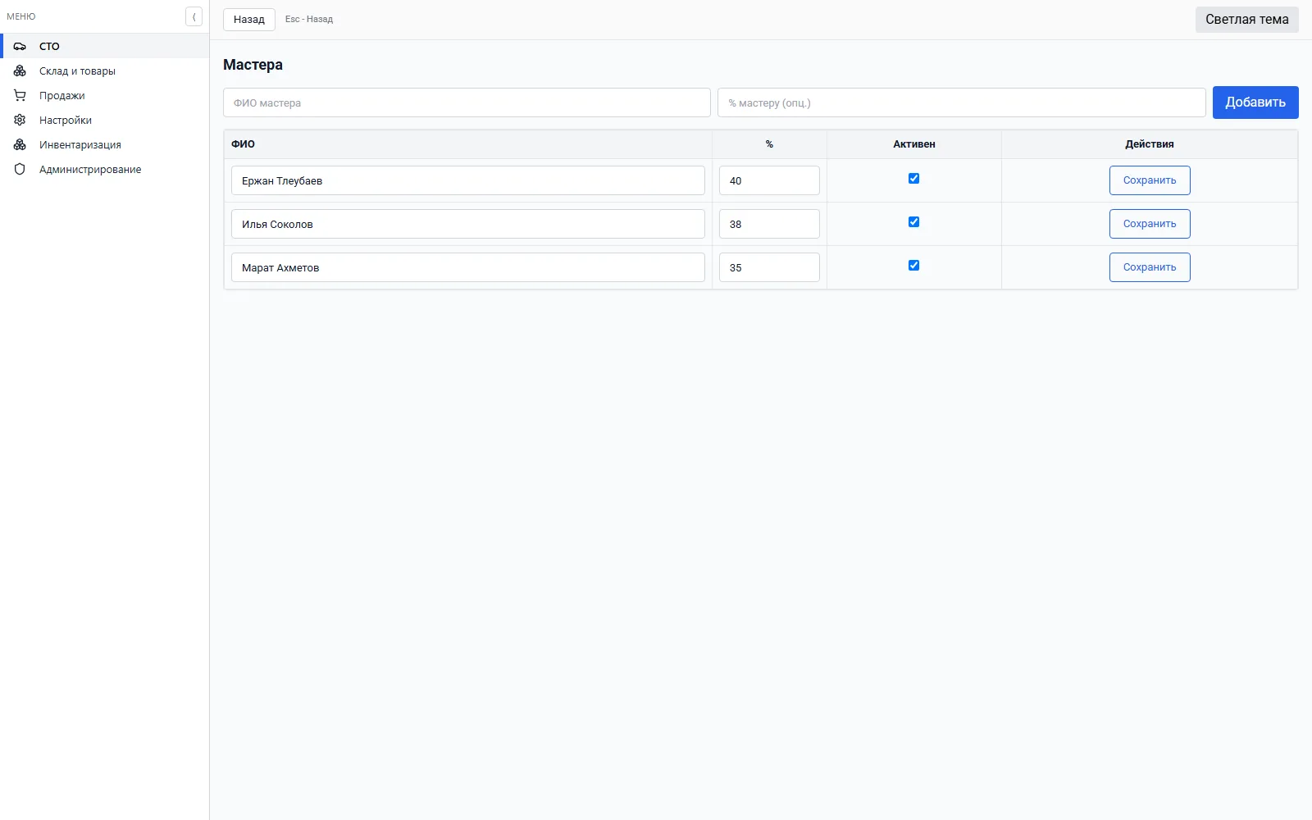Click the Назад button
The image size is (1312, 820).
(249, 19)
